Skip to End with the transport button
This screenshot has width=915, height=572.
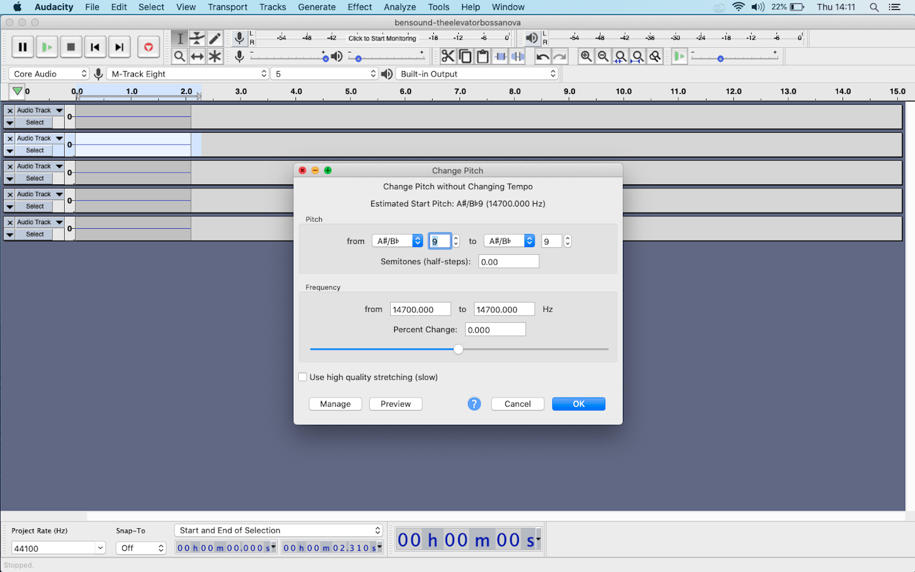tap(119, 47)
